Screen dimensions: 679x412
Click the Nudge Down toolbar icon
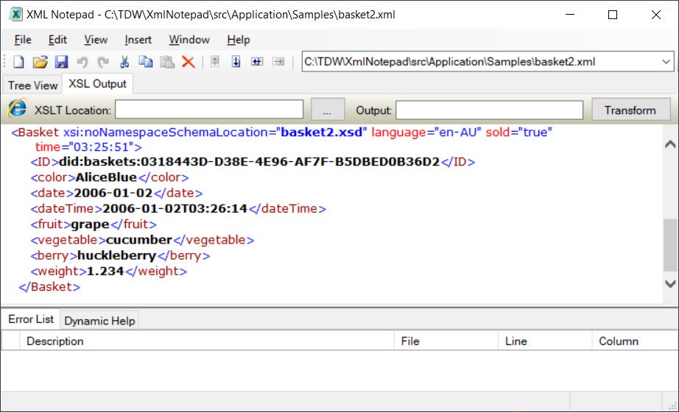[236, 62]
